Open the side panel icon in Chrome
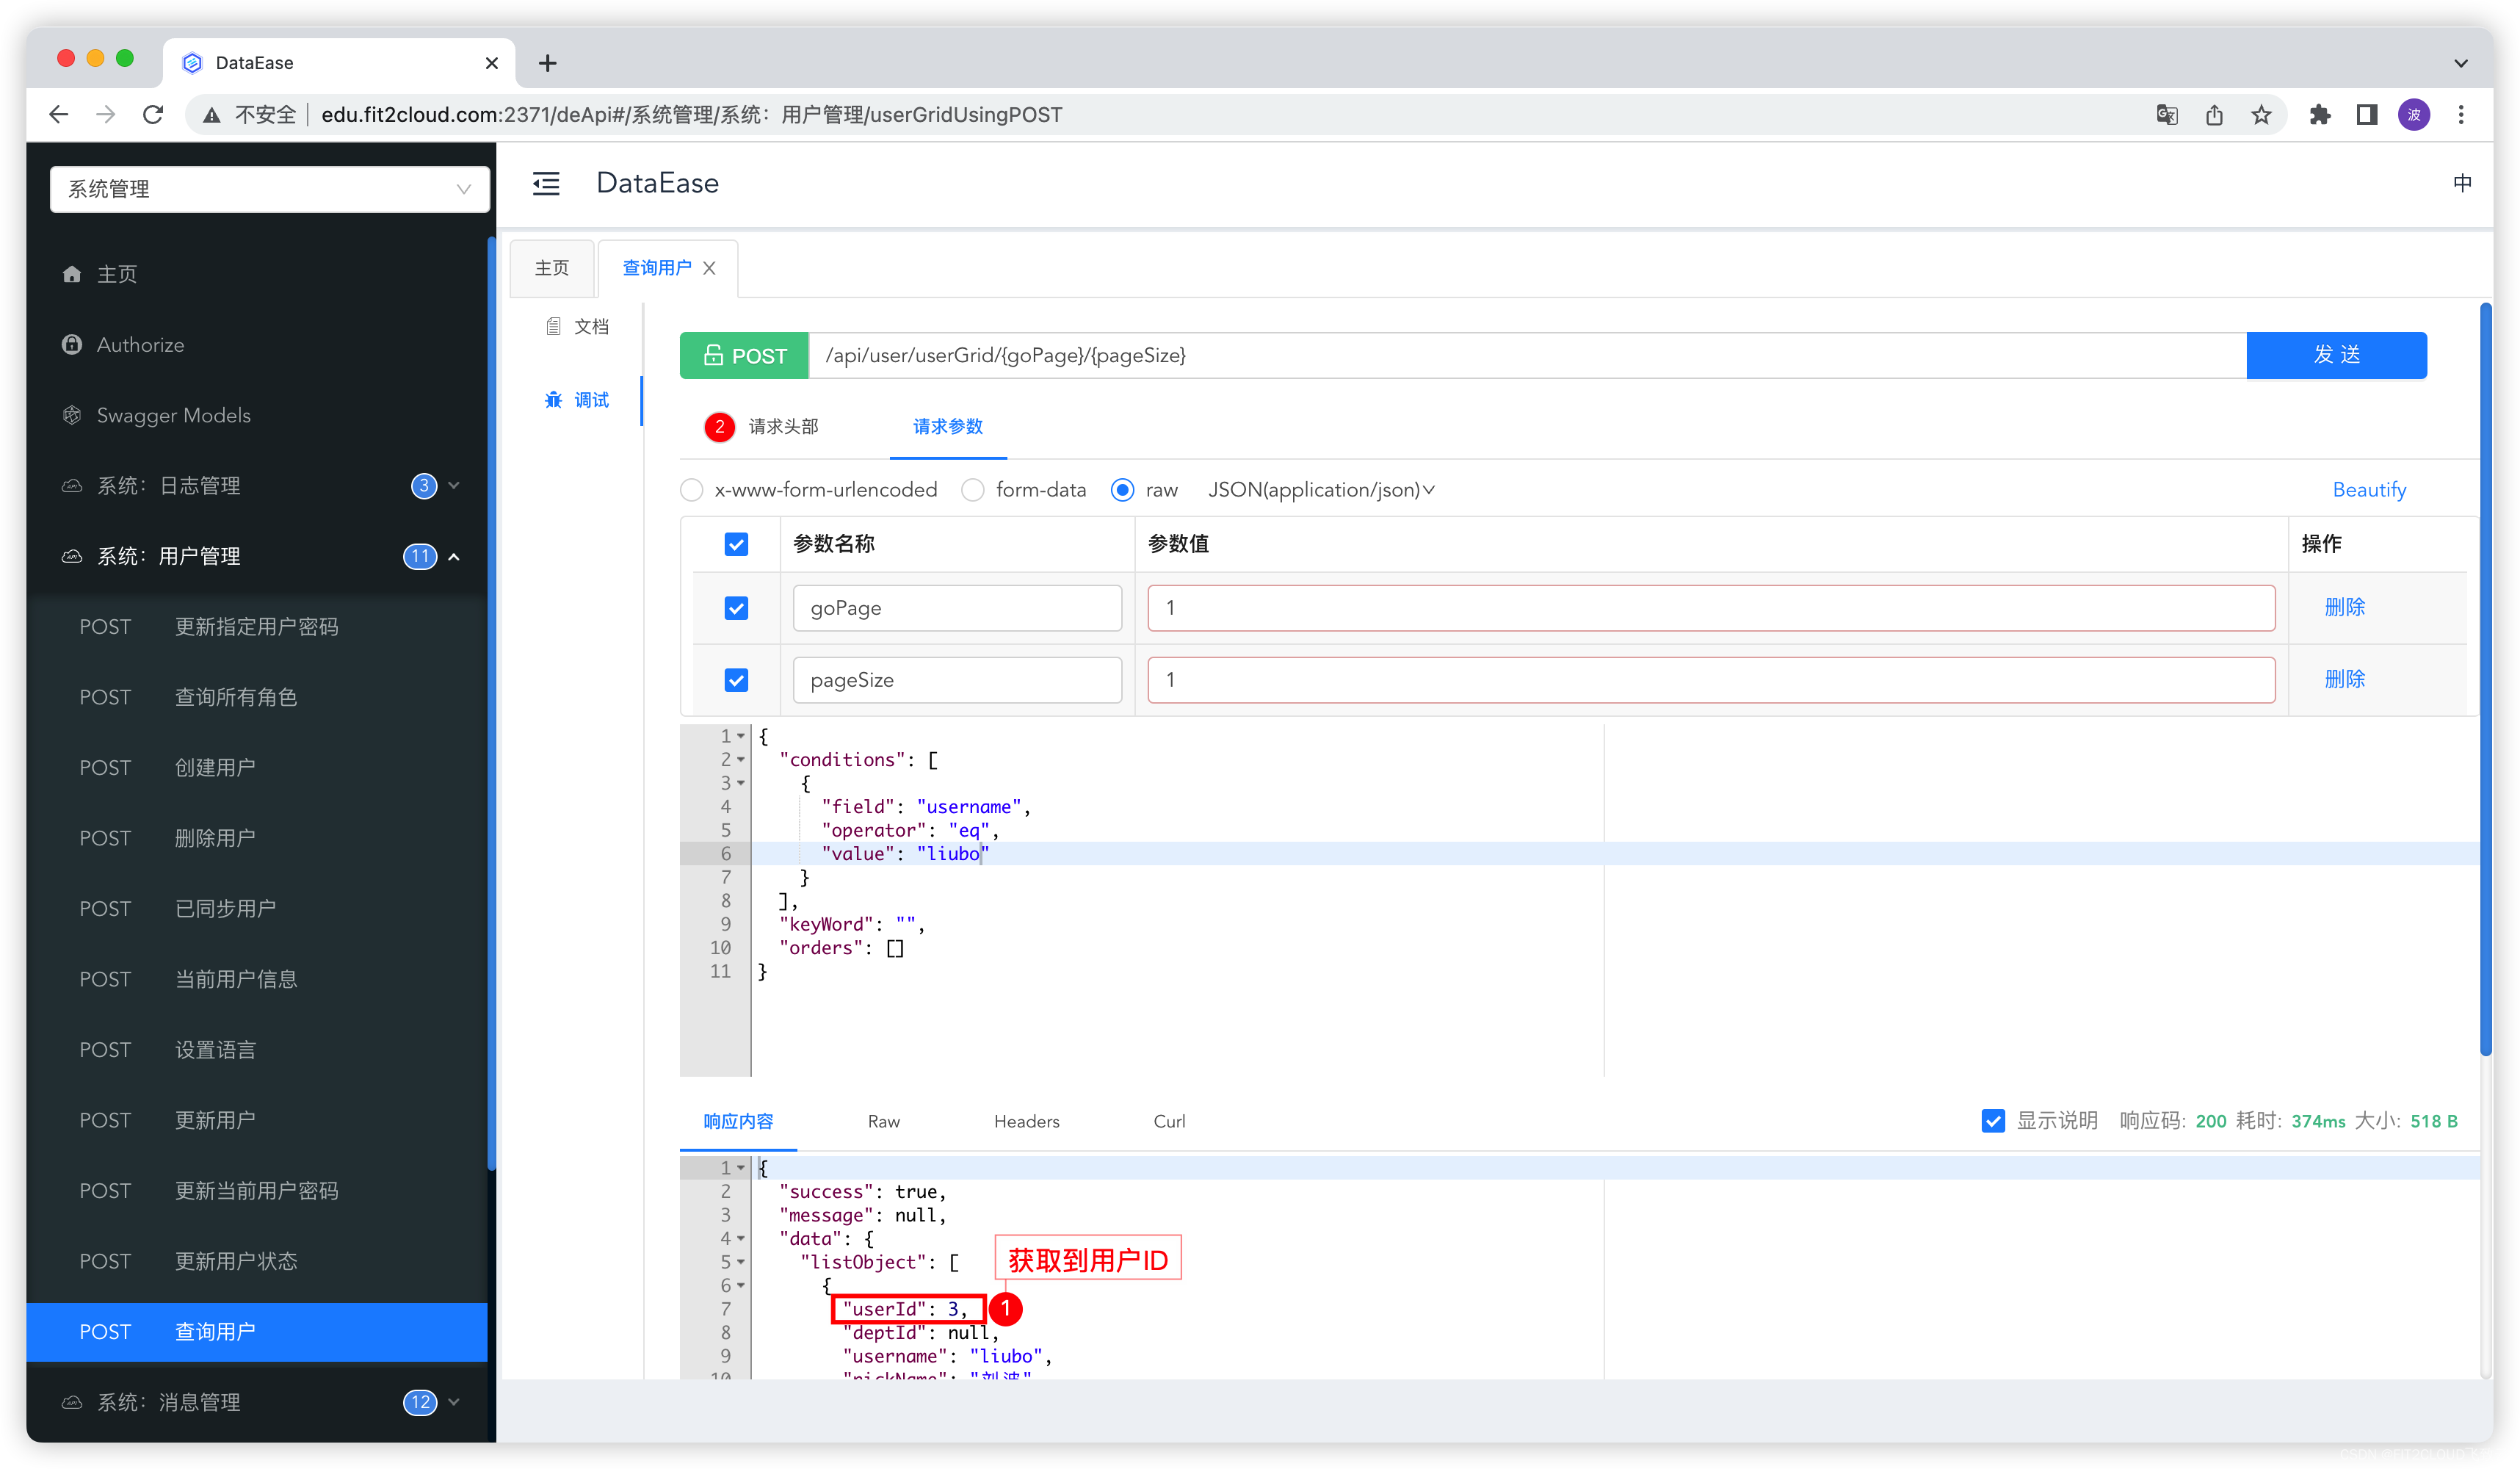 click(2367, 115)
